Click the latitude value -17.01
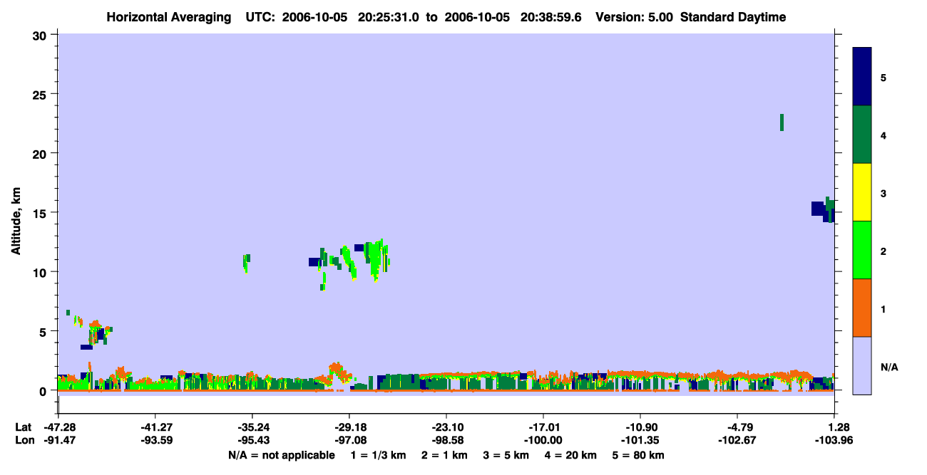This screenshot has width=927, height=475. [x=543, y=427]
